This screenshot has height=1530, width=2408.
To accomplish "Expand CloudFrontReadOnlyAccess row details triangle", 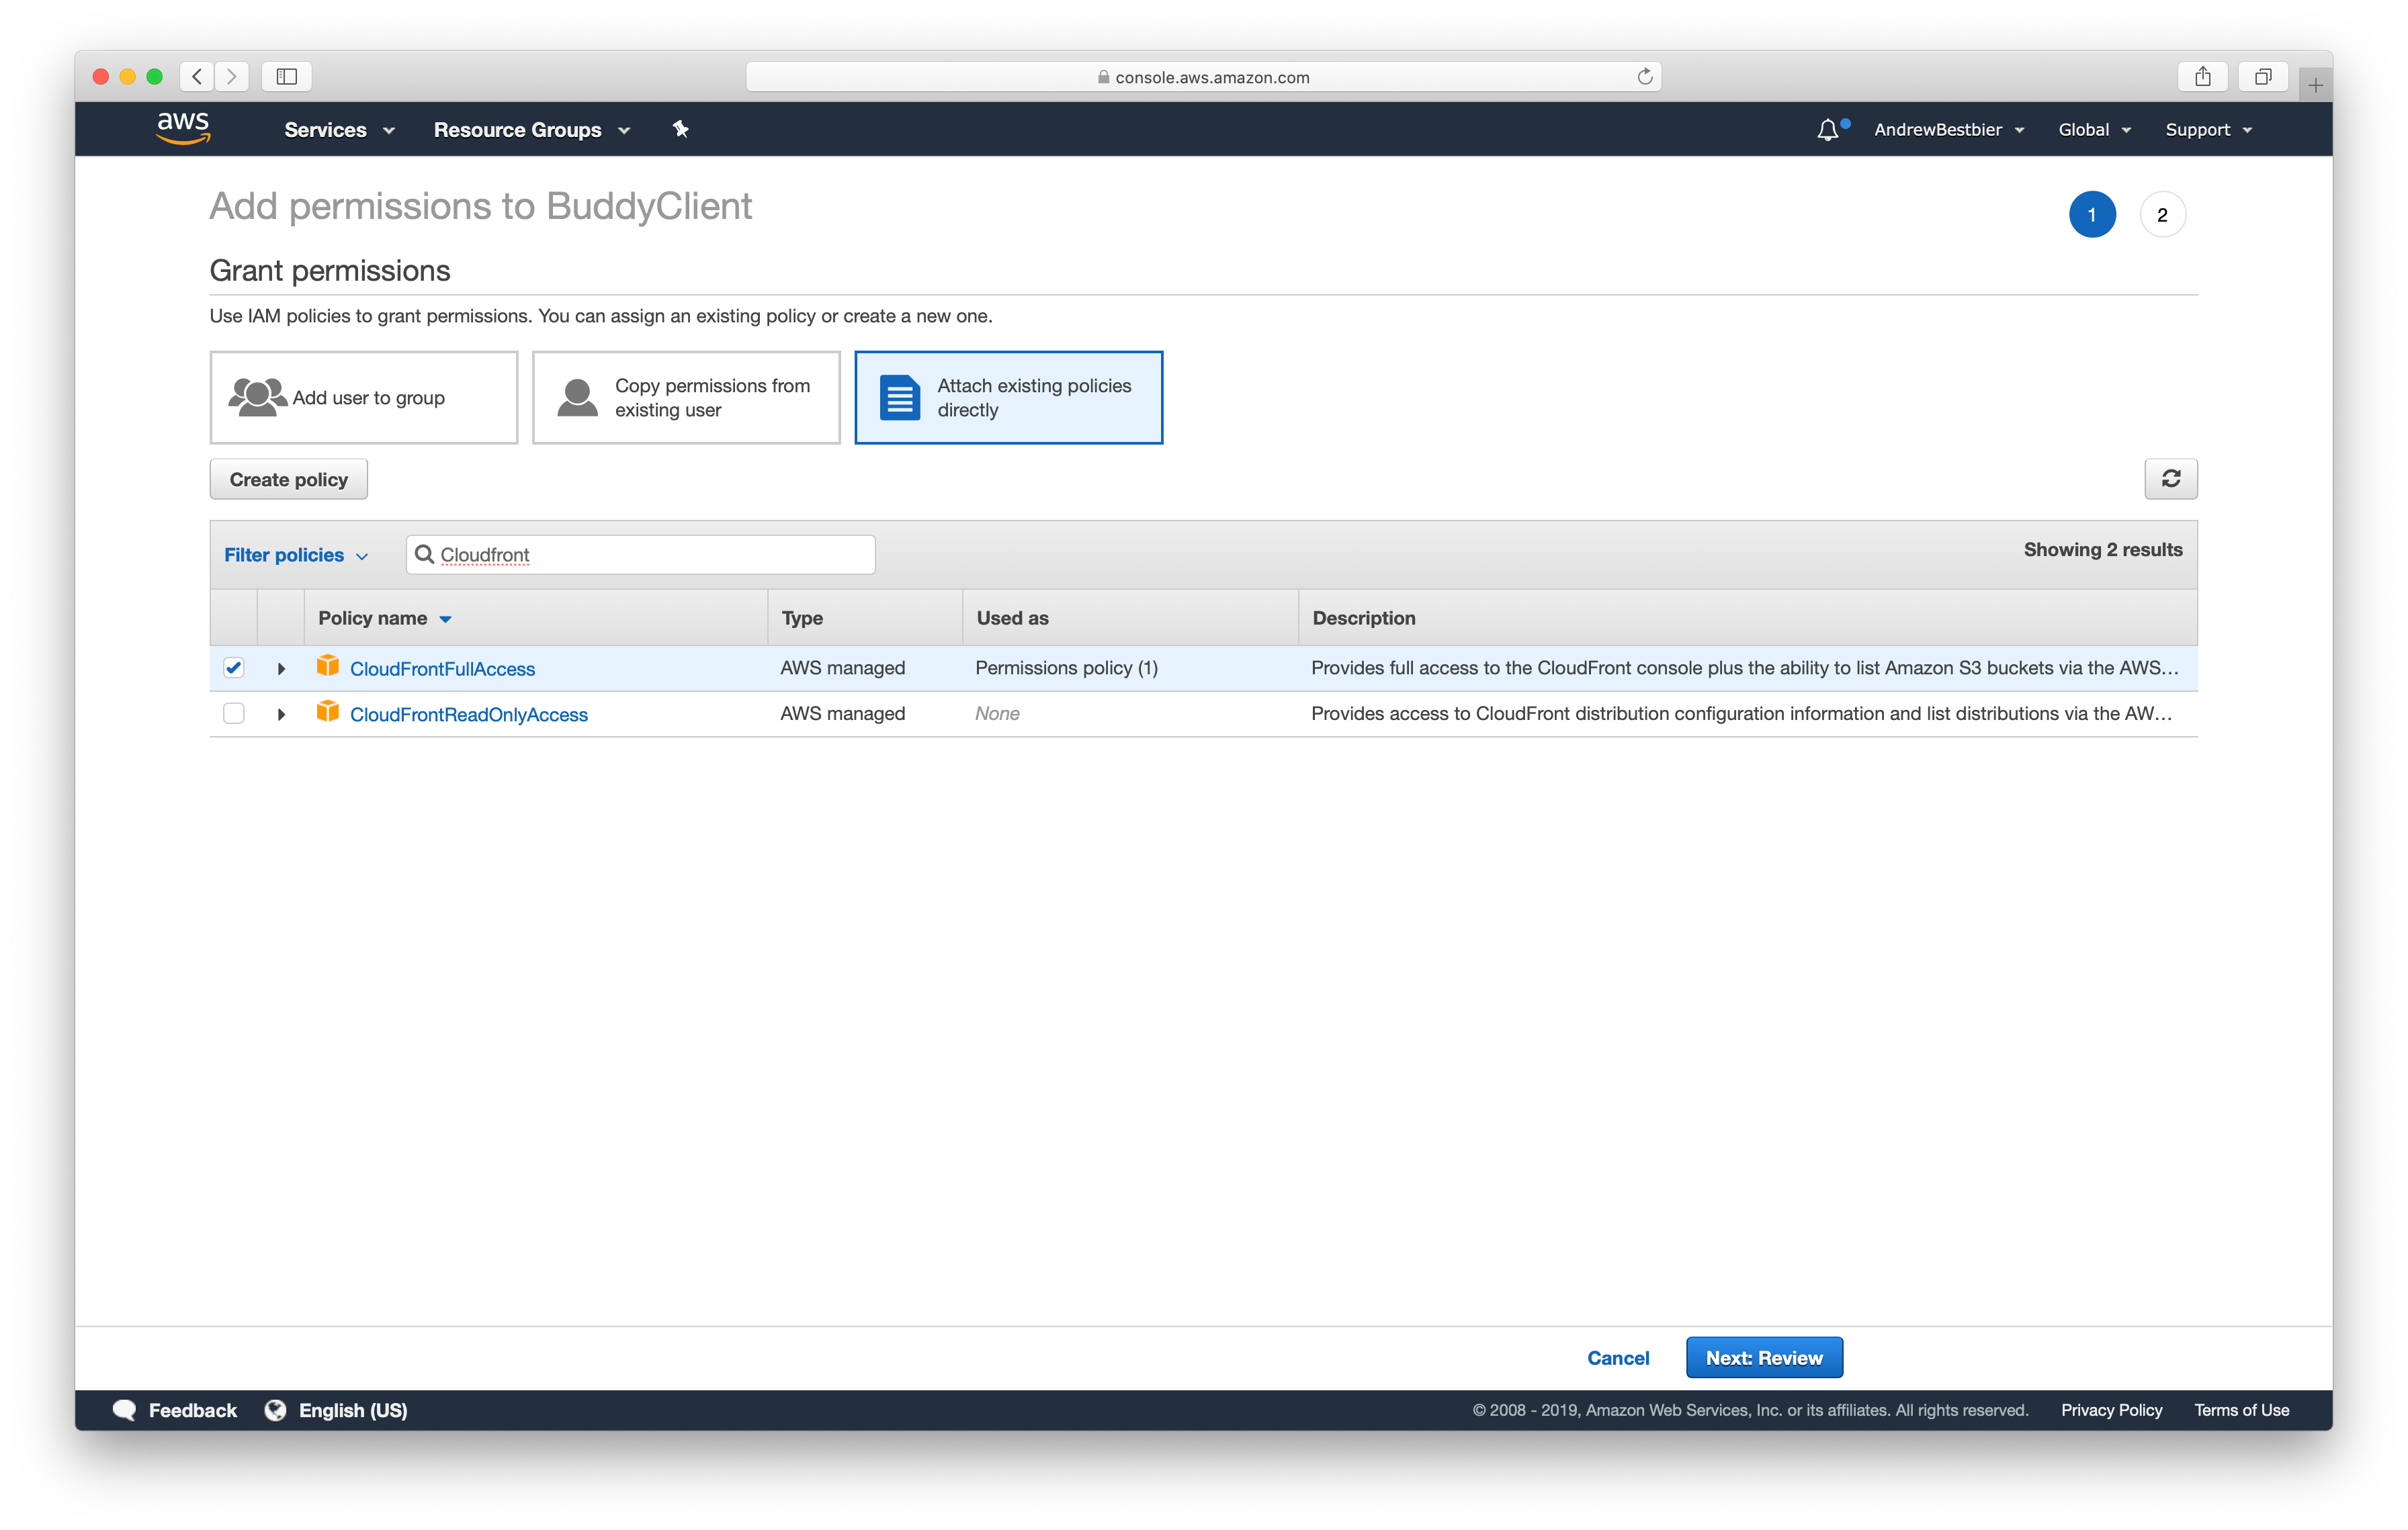I will tap(281, 715).
